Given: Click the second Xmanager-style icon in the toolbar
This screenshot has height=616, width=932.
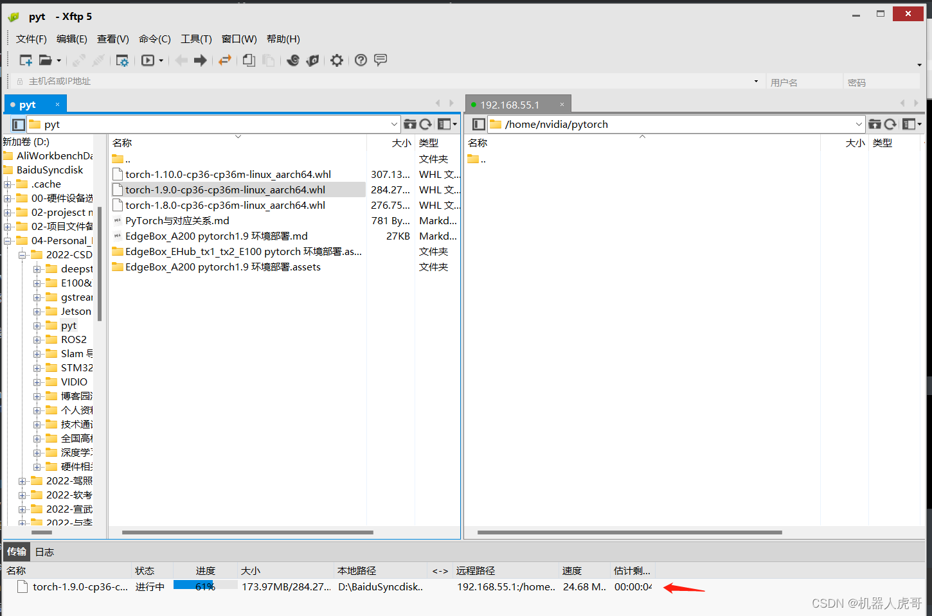Looking at the screenshot, I should (312, 60).
